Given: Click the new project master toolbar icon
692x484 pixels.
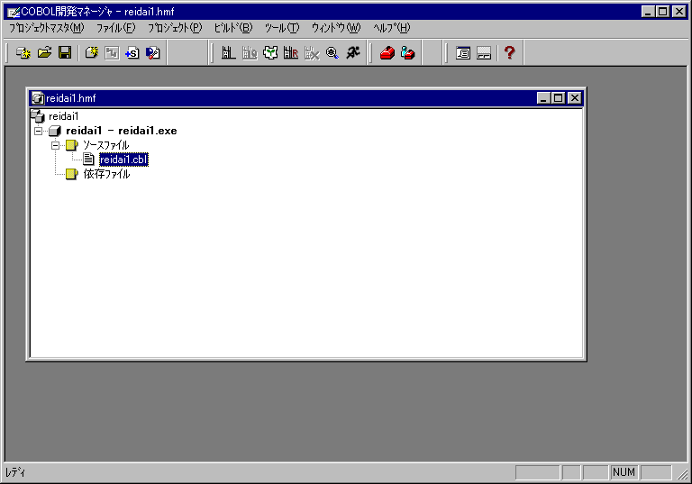Looking at the screenshot, I should click(x=23, y=53).
